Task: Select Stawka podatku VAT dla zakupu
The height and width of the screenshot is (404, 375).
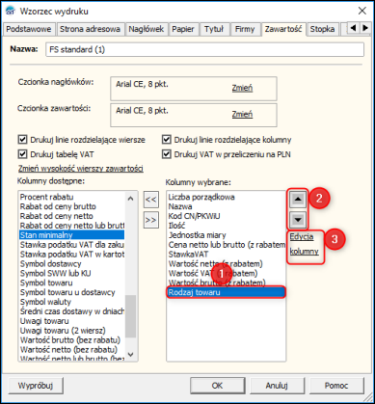Action: click(x=71, y=245)
